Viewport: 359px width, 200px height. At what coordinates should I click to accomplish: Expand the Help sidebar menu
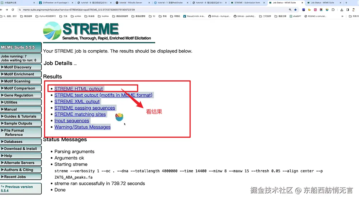21,156
